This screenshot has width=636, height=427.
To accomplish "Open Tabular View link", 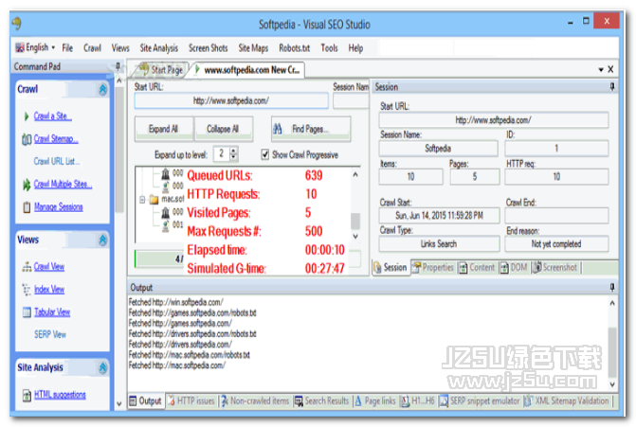I will tap(52, 311).
